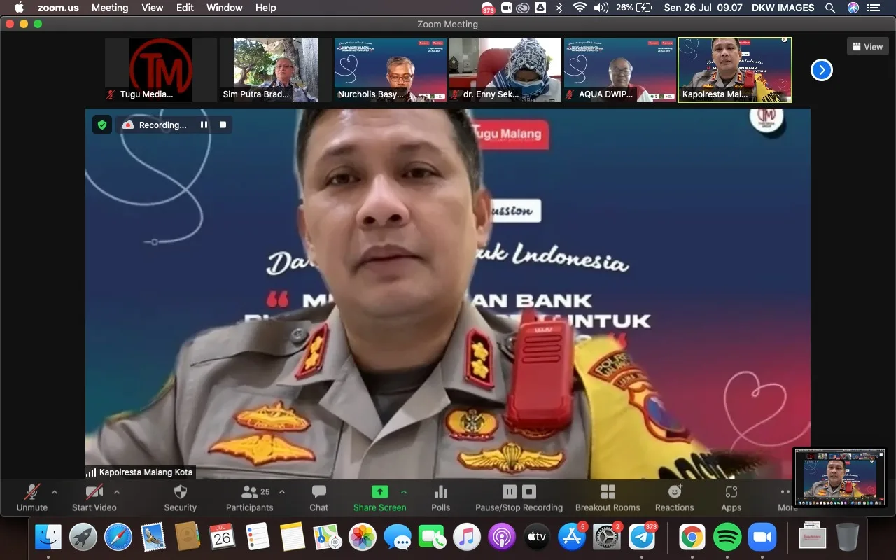
Task: Expand share options arrow beside Share Screen
Action: pyautogui.click(x=403, y=491)
